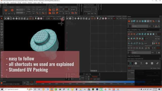Toggle Both display in UV viewport
Viewport: 162px width, 91px height.
(109, 18)
